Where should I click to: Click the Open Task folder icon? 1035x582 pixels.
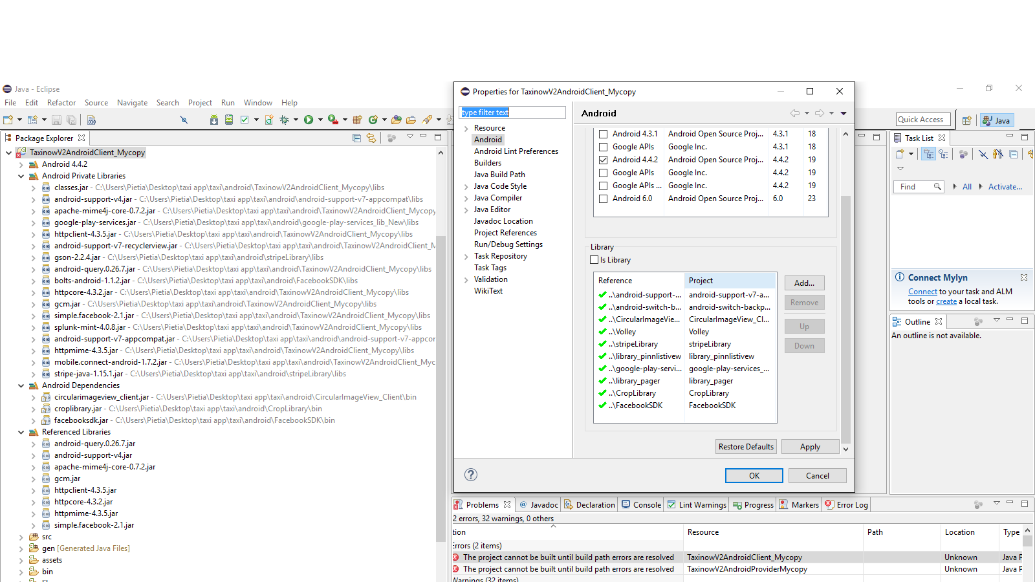[411, 120]
